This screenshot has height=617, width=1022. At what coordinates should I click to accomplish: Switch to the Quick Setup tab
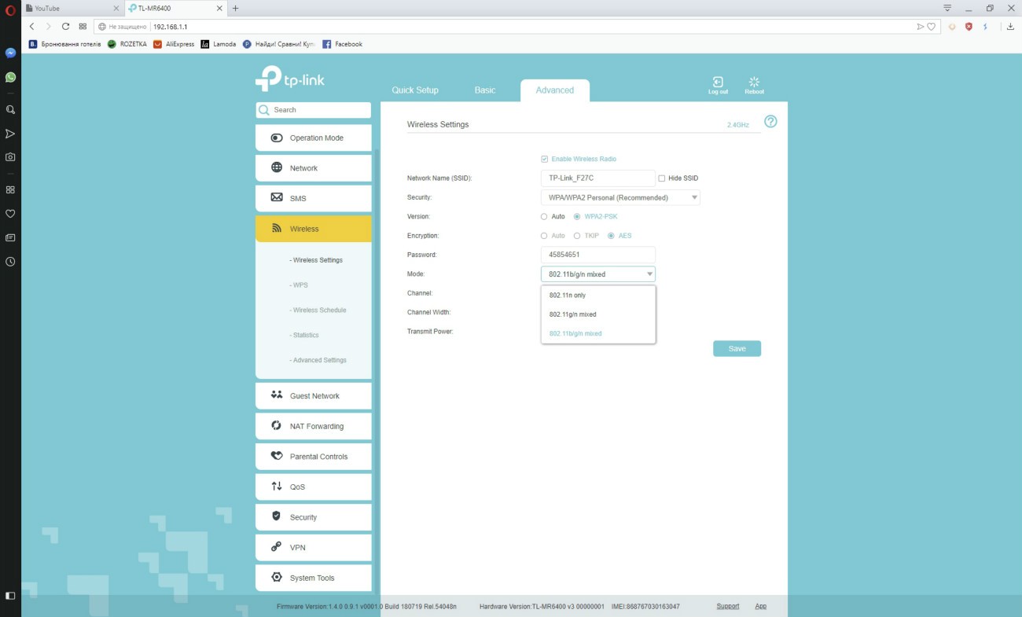[415, 90]
